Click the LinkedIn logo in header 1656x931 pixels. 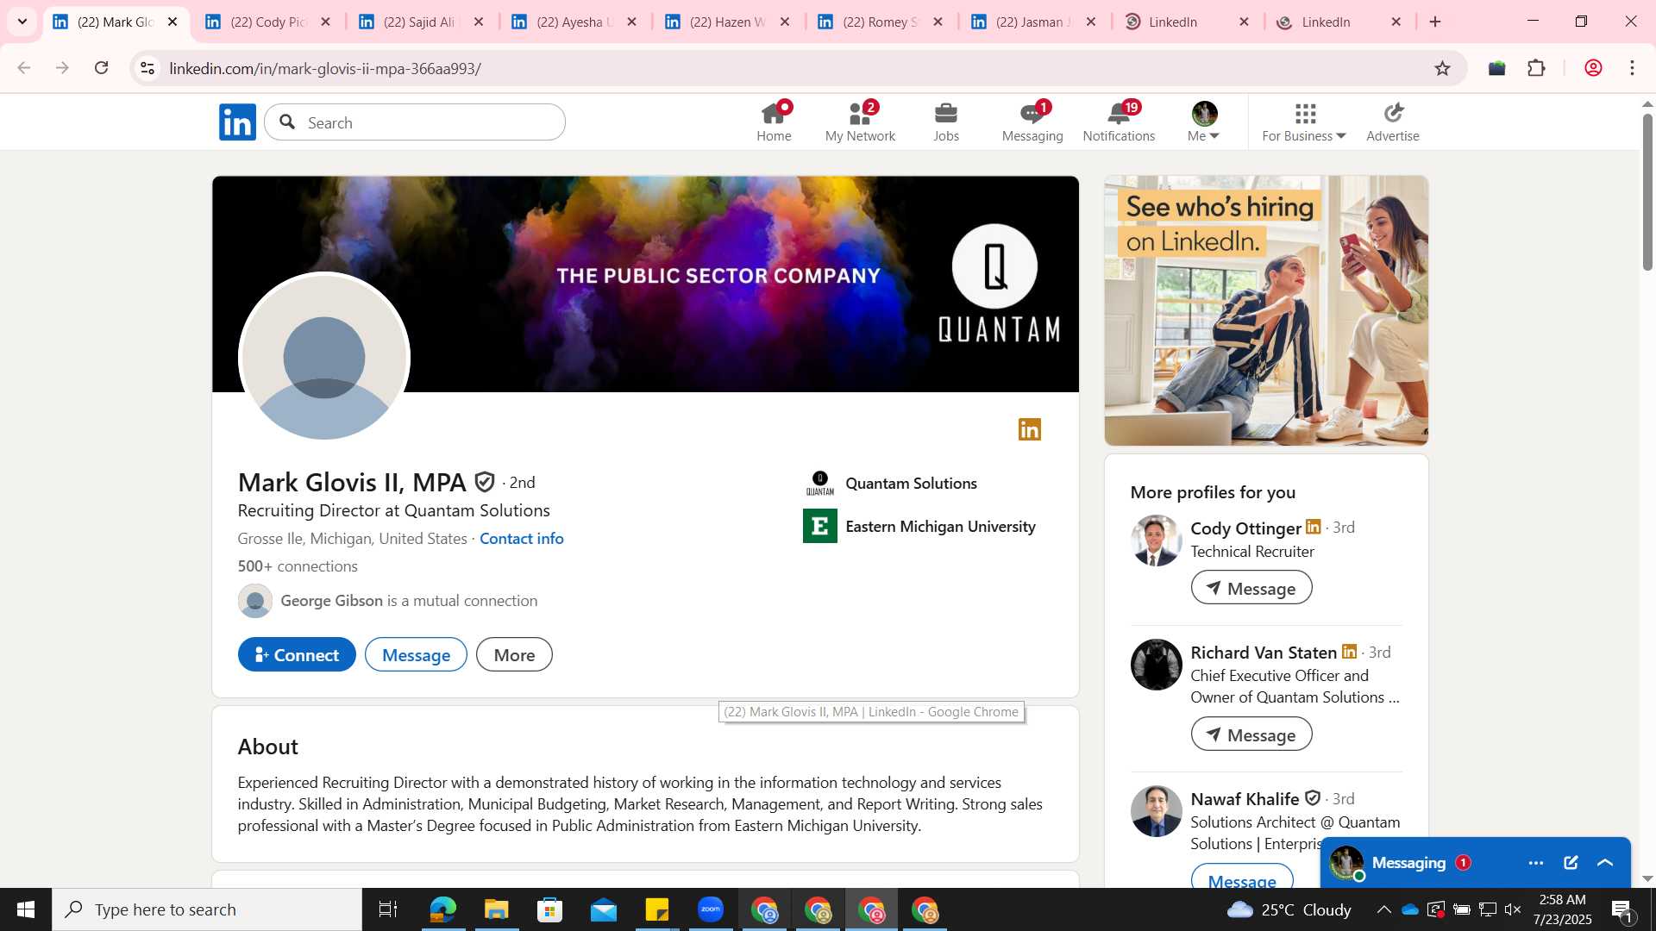237,122
